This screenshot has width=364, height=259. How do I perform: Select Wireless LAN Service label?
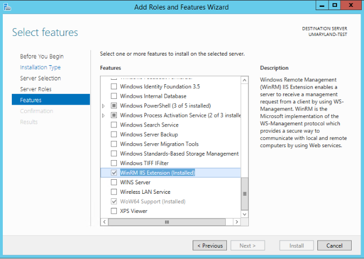click(145, 192)
